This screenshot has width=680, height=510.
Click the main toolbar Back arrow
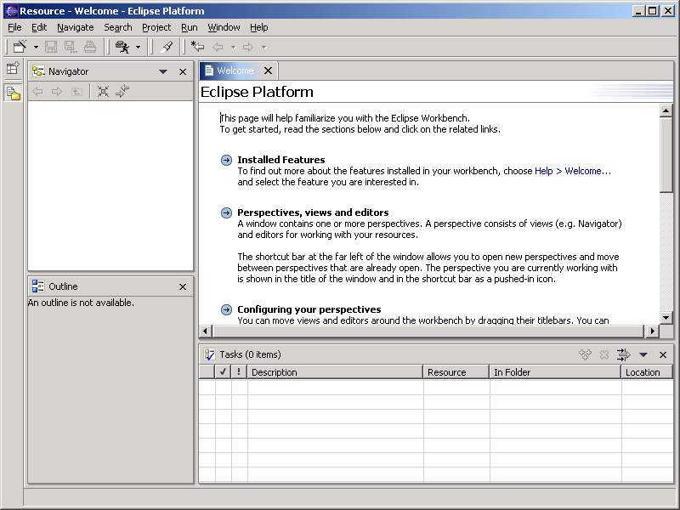(x=218, y=47)
